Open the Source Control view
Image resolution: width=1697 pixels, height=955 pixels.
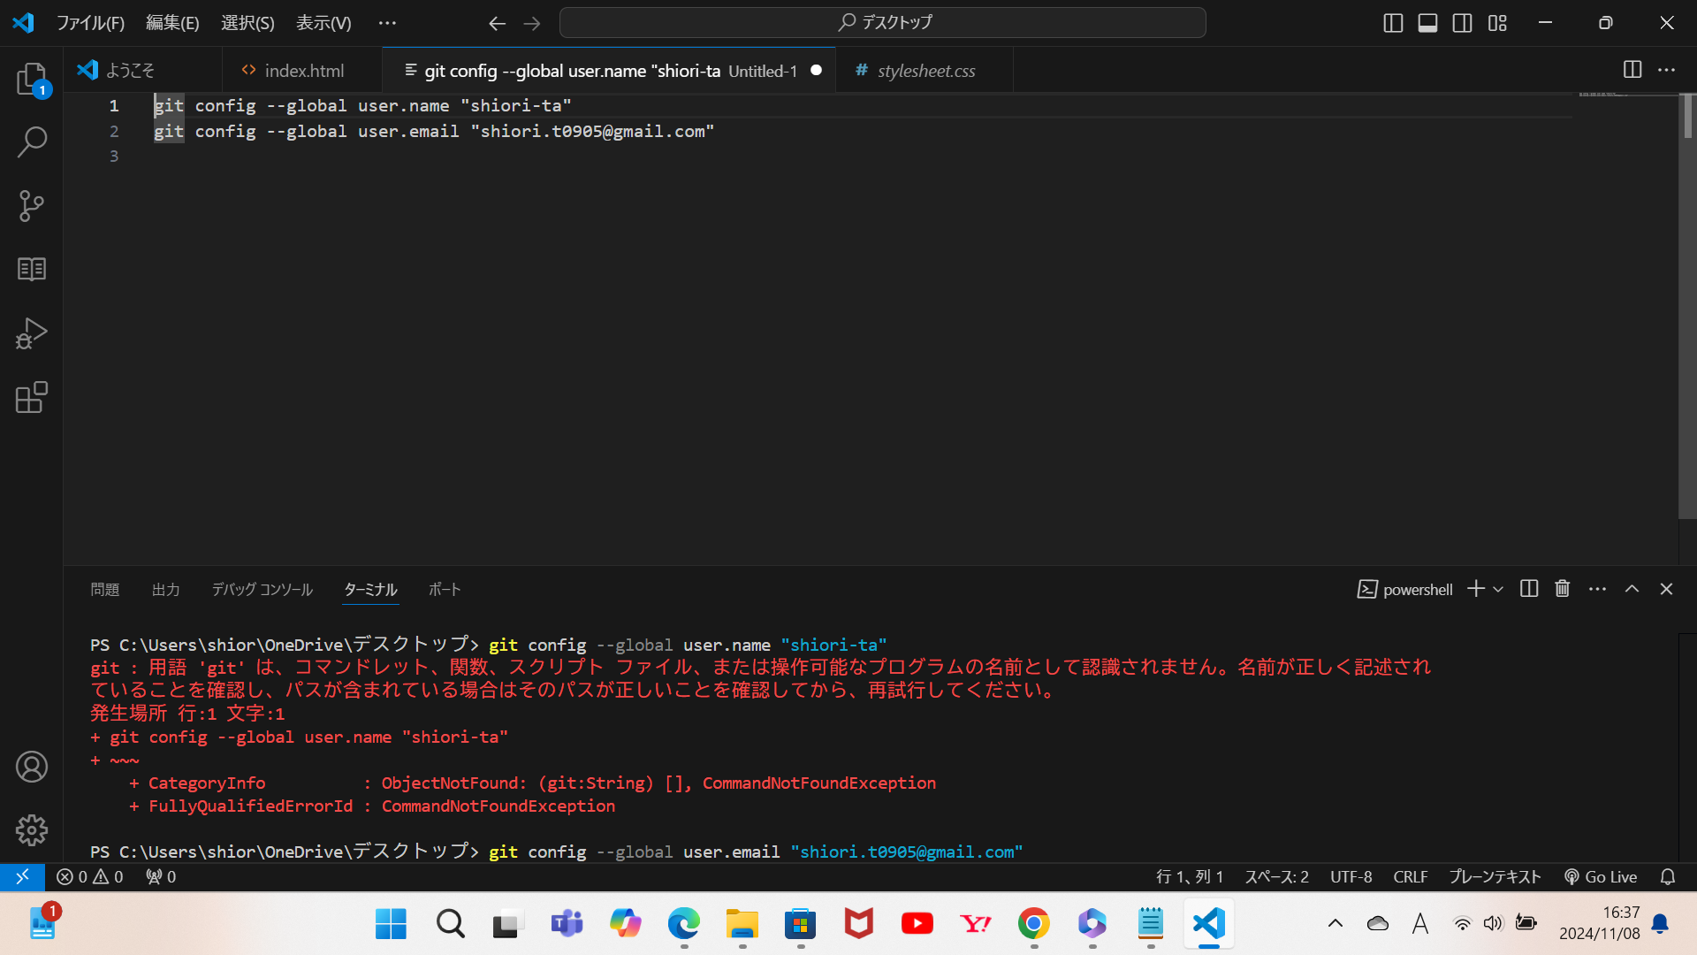[32, 206]
